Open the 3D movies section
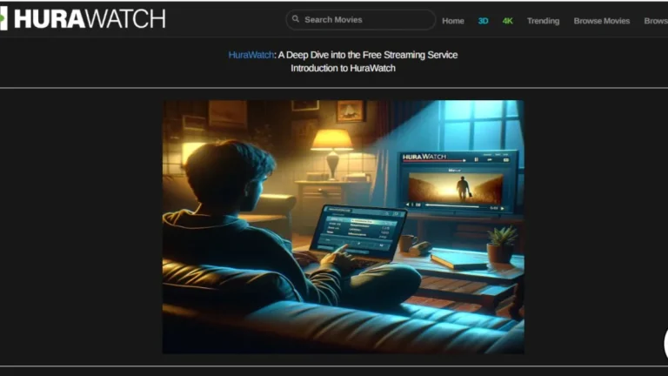The image size is (668, 376). 483,21
